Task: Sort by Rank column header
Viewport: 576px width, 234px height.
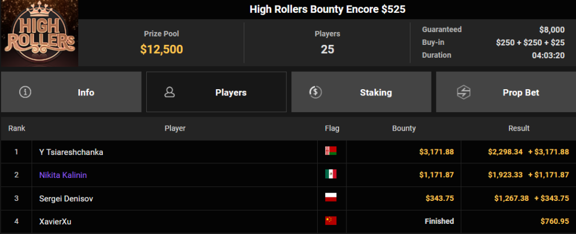Action: (16, 129)
